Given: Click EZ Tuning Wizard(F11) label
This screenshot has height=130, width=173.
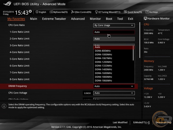Looking at the screenshot, I should coord(109,12).
